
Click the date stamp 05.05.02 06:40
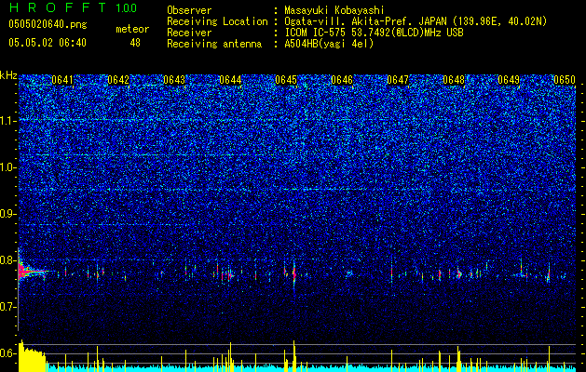click(48, 43)
